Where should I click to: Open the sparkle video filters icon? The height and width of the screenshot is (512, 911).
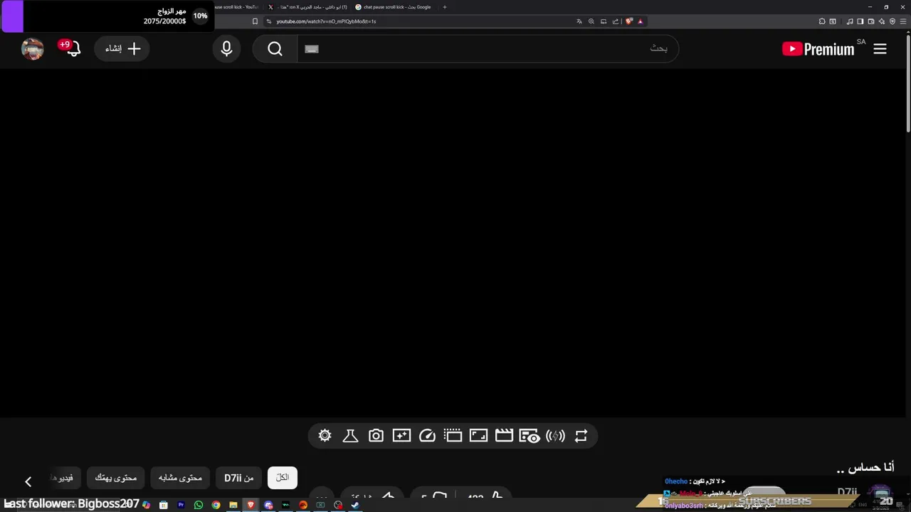(x=401, y=436)
